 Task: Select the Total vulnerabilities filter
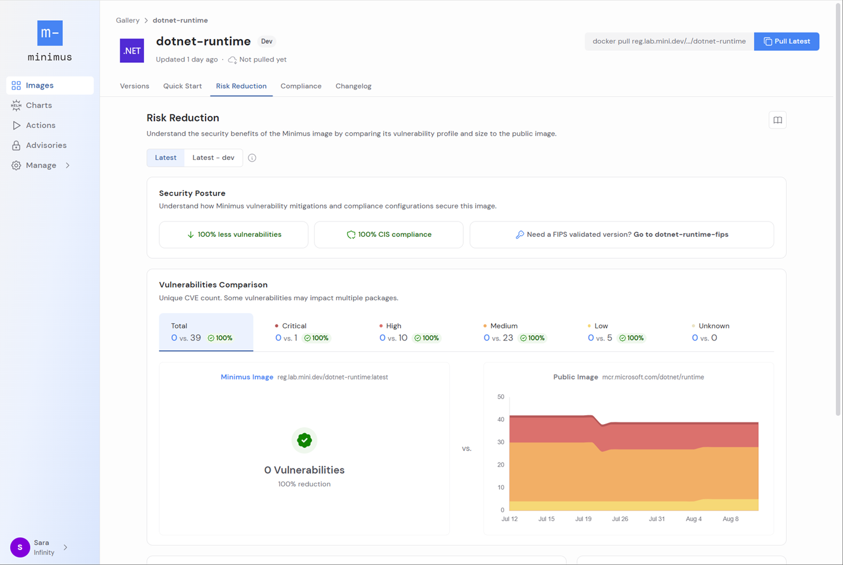tap(206, 332)
